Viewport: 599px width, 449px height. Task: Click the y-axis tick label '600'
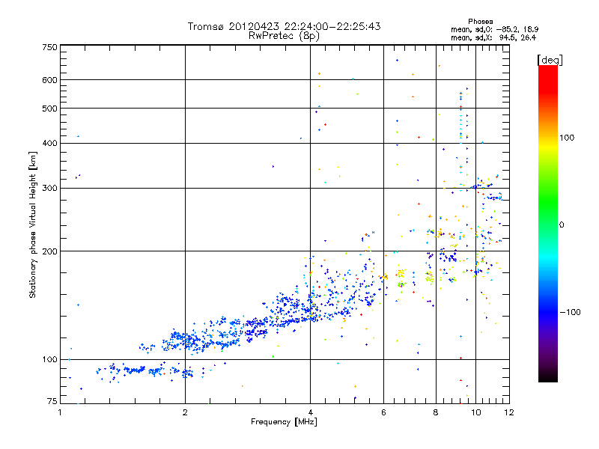click(50, 80)
